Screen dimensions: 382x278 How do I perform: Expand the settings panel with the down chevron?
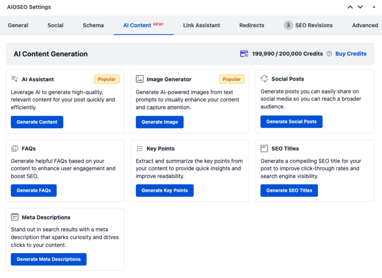coord(361,7)
